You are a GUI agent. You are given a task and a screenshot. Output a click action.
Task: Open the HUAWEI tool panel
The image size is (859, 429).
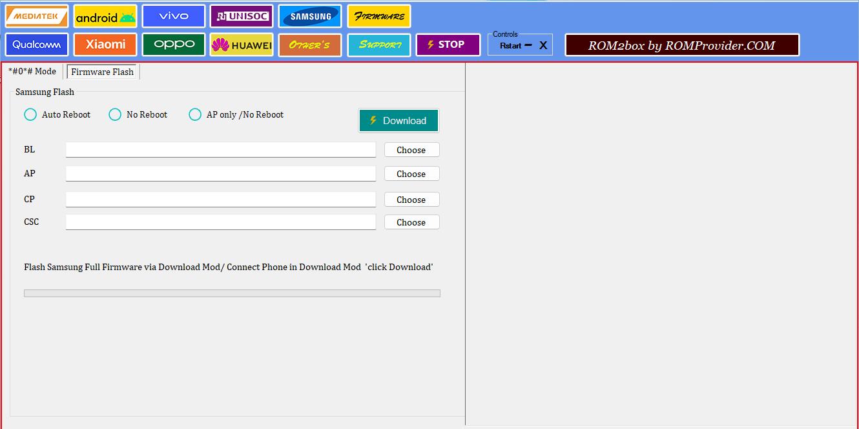[x=241, y=45]
